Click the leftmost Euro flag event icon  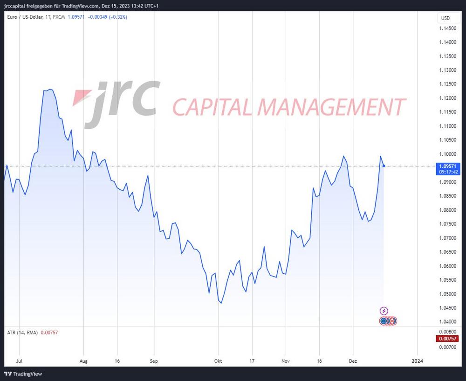click(x=384, y=321)
